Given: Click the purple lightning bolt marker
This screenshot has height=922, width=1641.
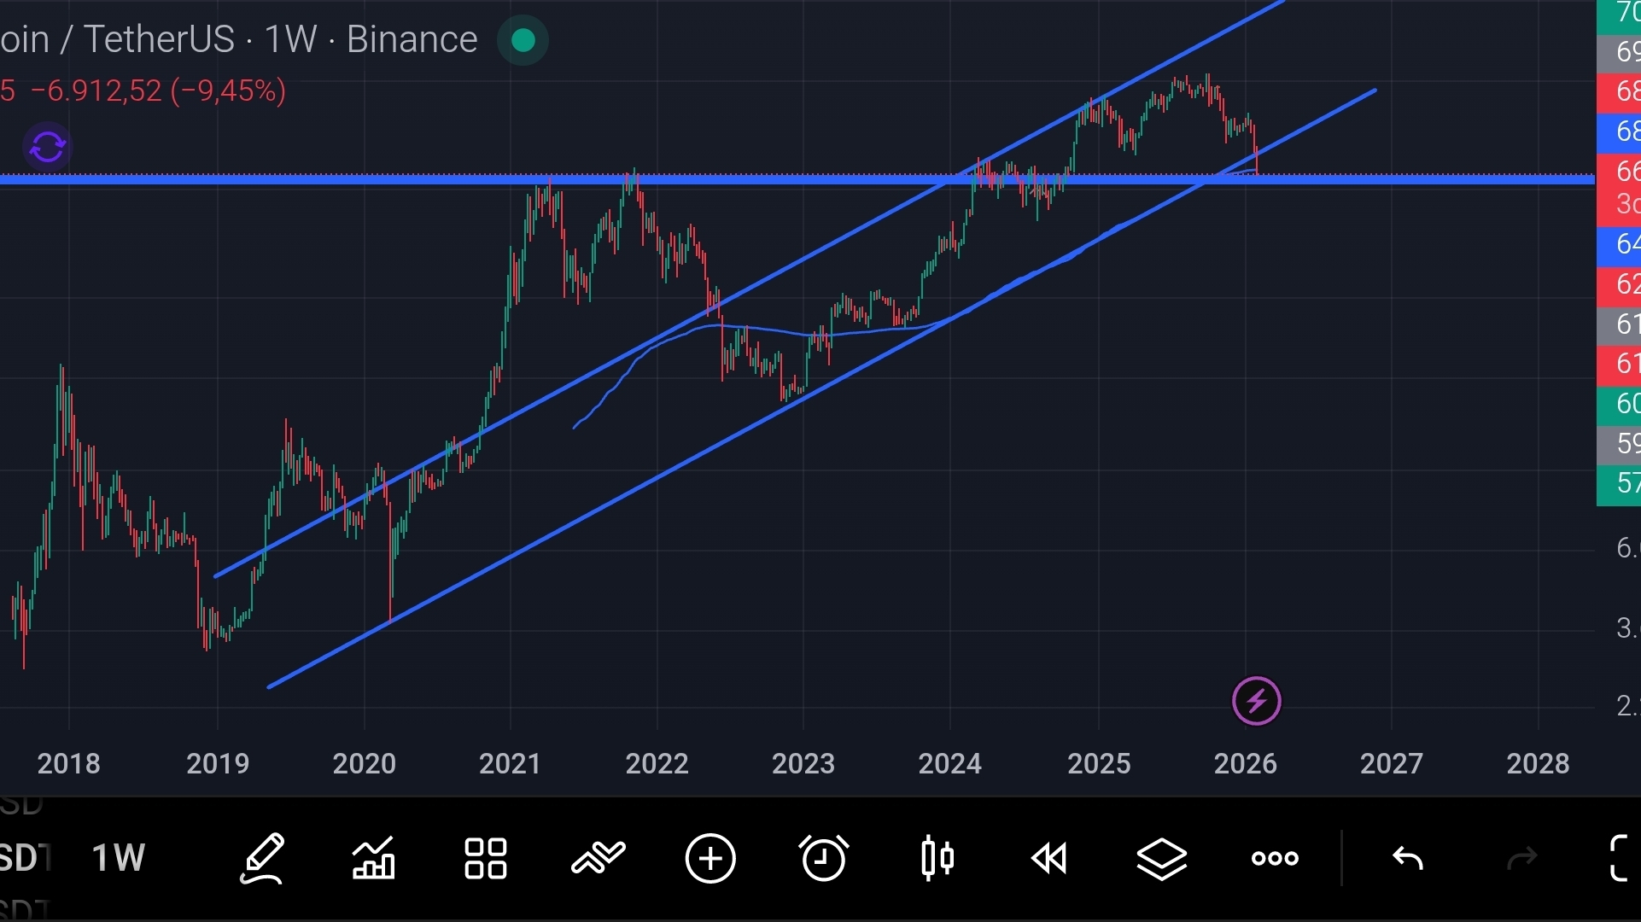Looking at the screenshot, I should [x=1256, y=702].
